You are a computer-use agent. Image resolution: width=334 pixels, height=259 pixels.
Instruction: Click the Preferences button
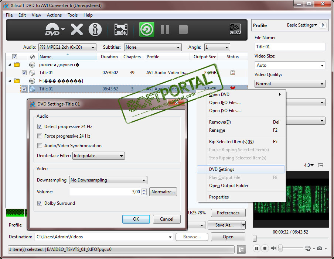pyautogui.click(x=228, y=213)
